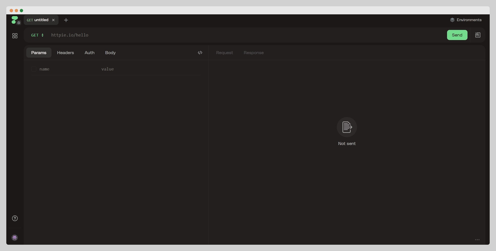Click the incognito account avatar

point(15,238)
